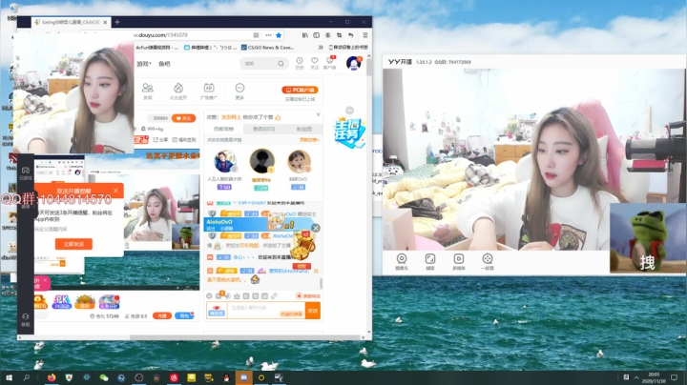
Task: Focus the chat message input field
Action: (x=266, y=310)
